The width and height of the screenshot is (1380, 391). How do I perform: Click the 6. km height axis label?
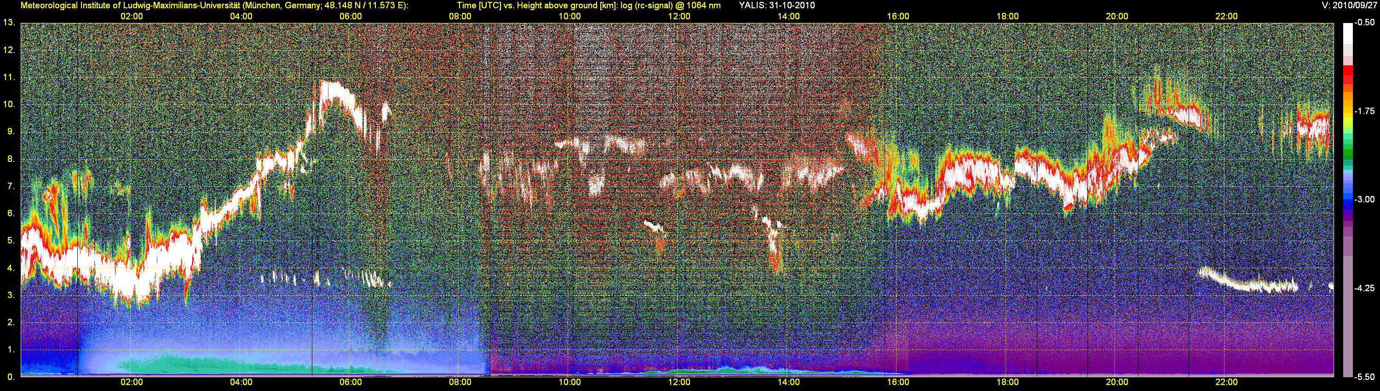[11, 213]
